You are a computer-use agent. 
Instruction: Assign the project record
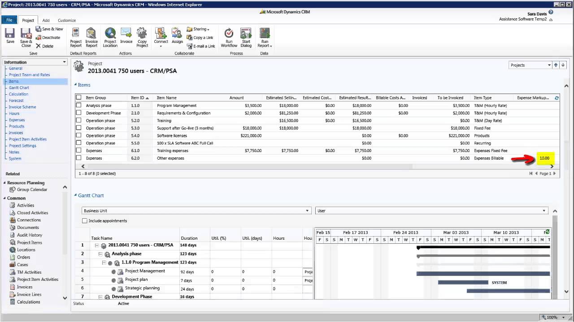coord(177,36)
